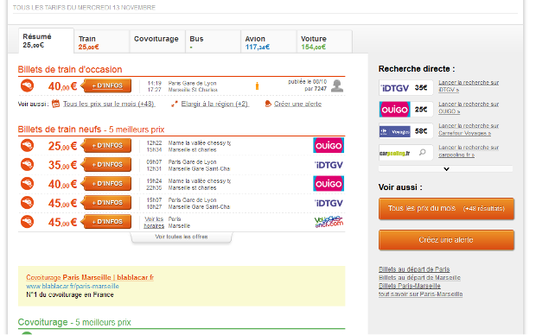
Task: Click the carpooling.fr search badge
Action: pos(405,153)
